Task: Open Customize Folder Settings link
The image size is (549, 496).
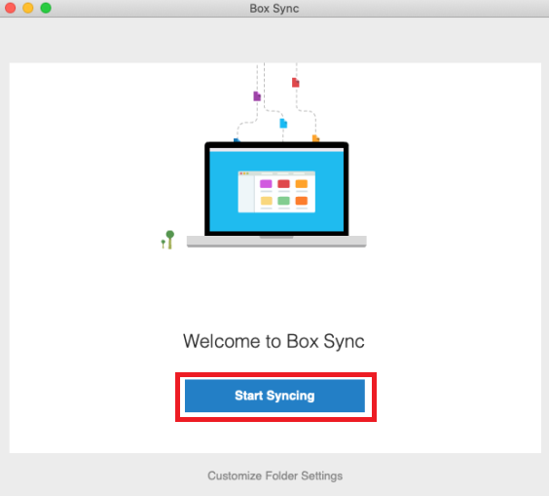Action: [x=274, y=476]
